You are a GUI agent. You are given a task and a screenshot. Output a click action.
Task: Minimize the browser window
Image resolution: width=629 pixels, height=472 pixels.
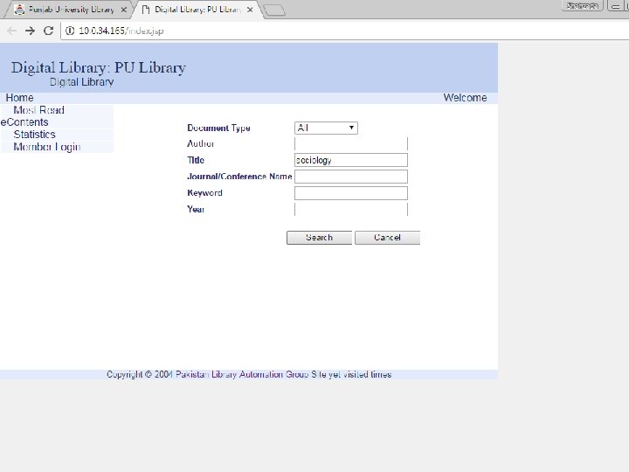616,6
